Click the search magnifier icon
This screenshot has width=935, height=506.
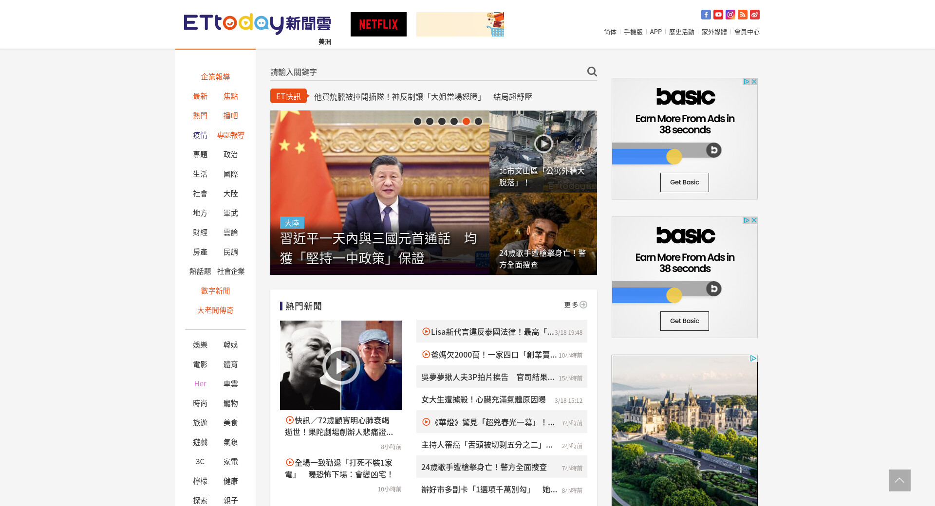(592, 72)
